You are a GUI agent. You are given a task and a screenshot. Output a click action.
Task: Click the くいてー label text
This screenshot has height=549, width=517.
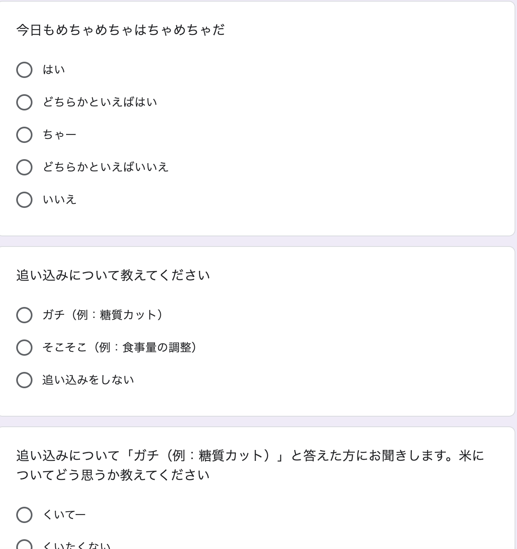click(64, 515)
